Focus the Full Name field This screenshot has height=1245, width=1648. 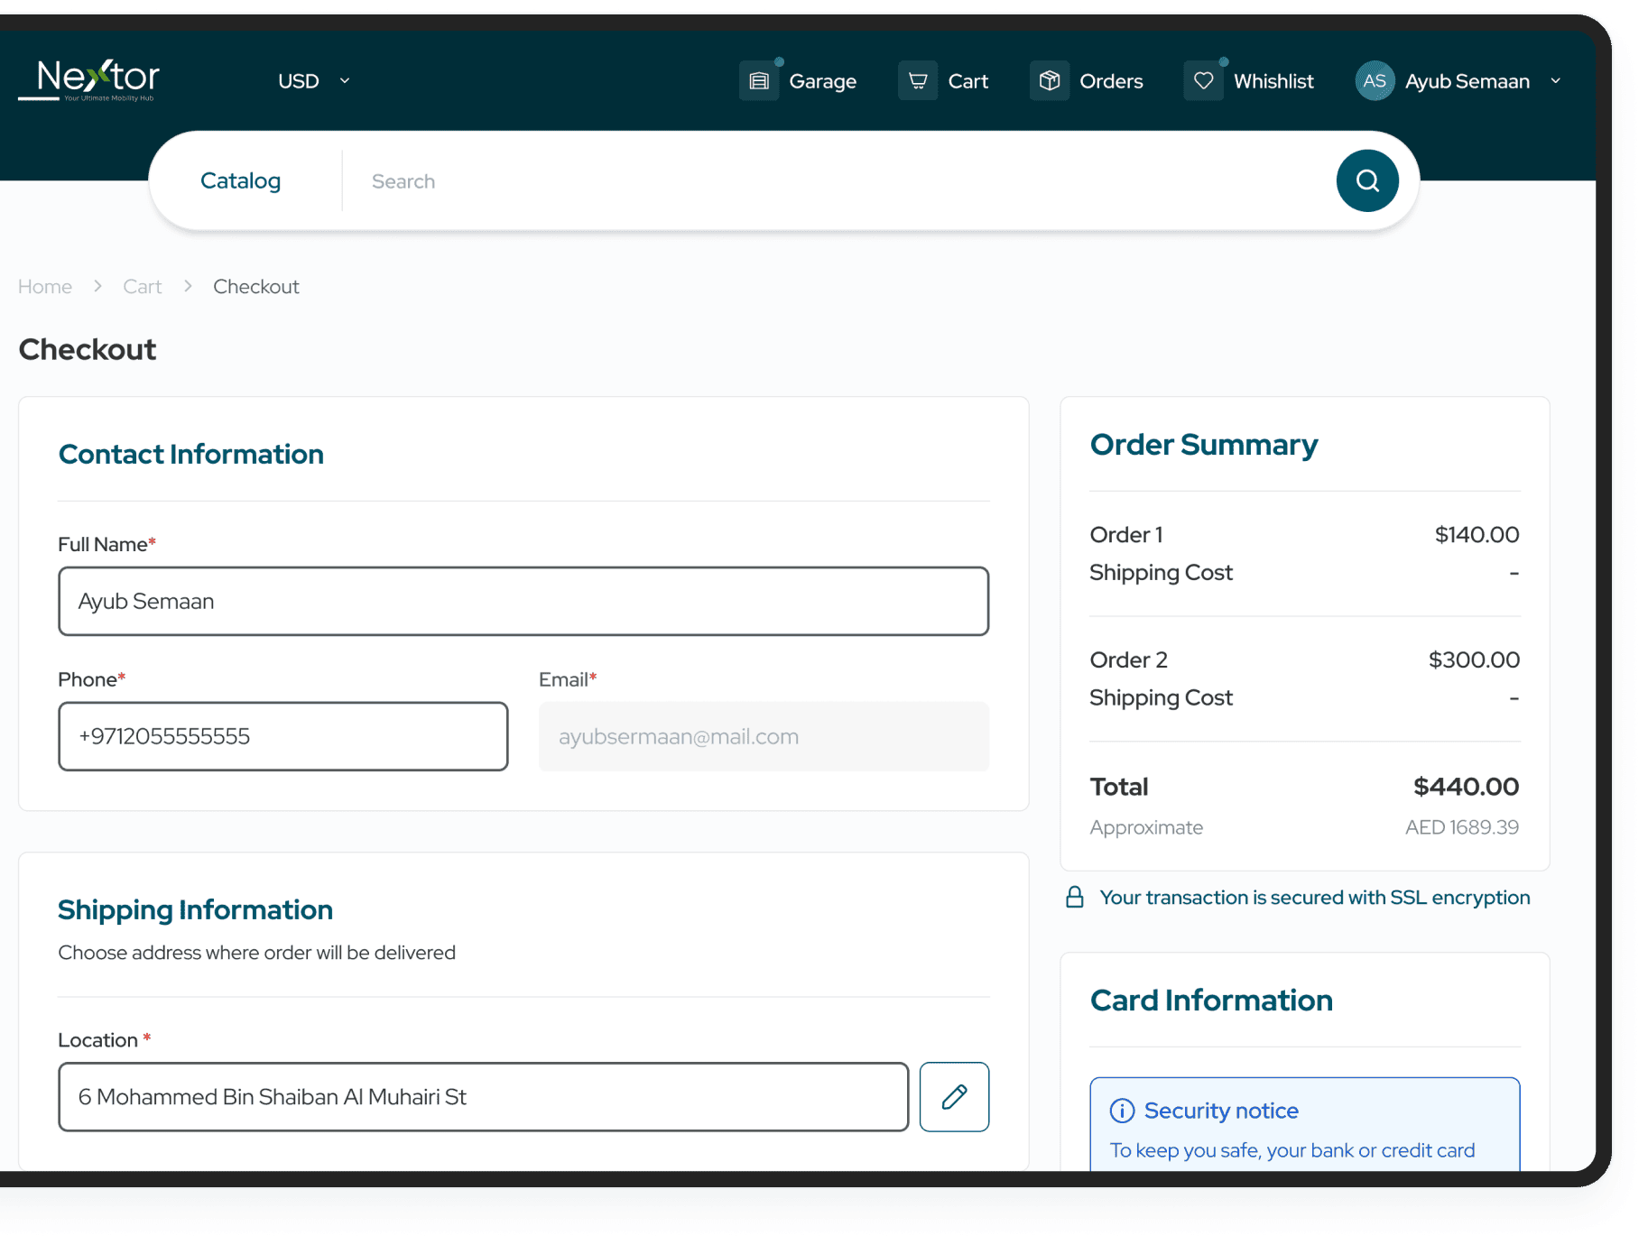[523, 601]
